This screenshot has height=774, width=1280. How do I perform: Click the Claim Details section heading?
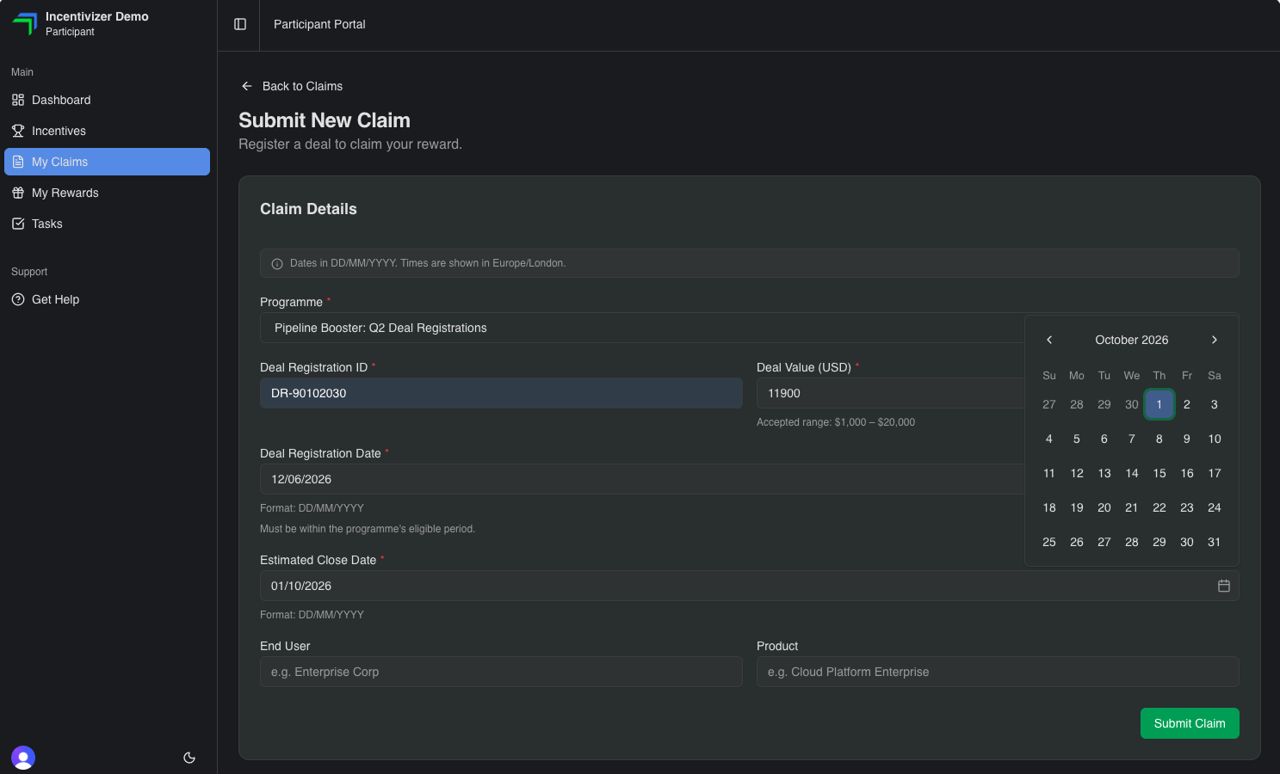[308, 209]
